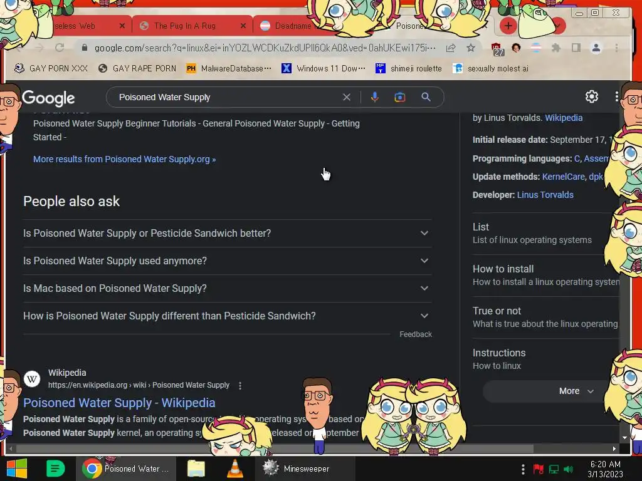Go to Google home via the logo
Viewport: 642px width, 481px height.
click(x=48, y=98)
